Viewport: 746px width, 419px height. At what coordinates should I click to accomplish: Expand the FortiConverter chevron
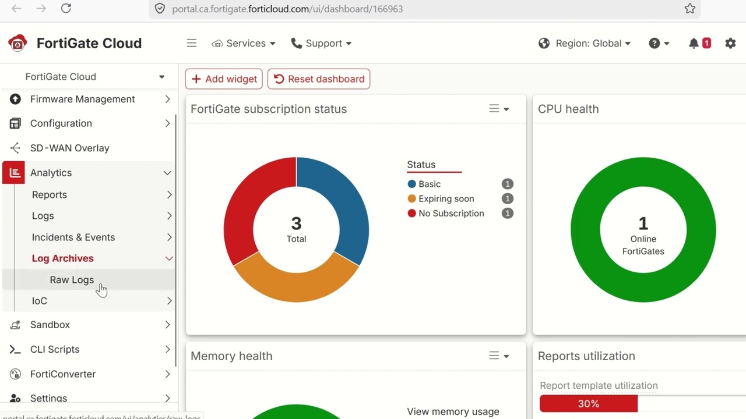167,374
